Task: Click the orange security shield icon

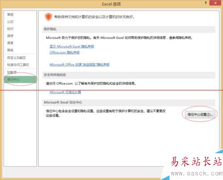Action: coord(49,17)
